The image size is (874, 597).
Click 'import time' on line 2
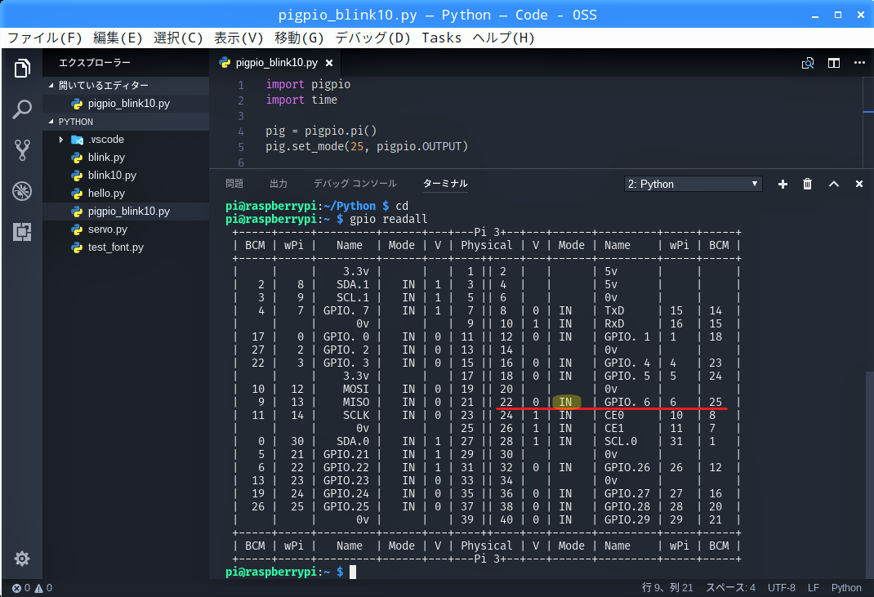click(x=301, y=100)
